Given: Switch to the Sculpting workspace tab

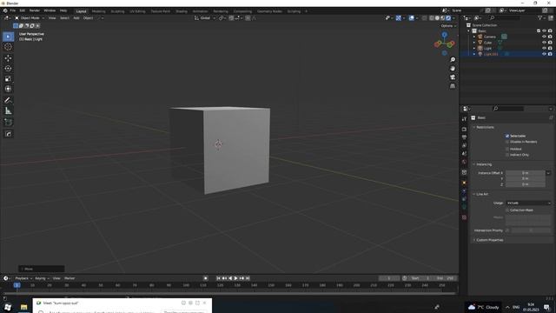Looking at the screenshot, I should coord(117,11).
